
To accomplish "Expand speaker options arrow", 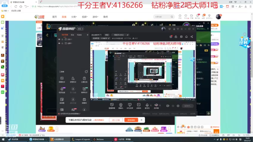I will [x=160, y=105].
